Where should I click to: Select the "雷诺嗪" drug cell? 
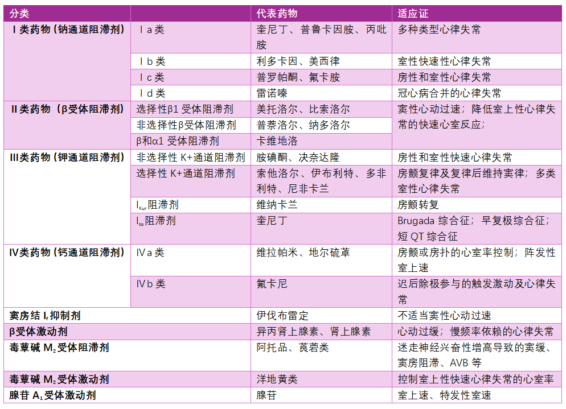[272, 93]
